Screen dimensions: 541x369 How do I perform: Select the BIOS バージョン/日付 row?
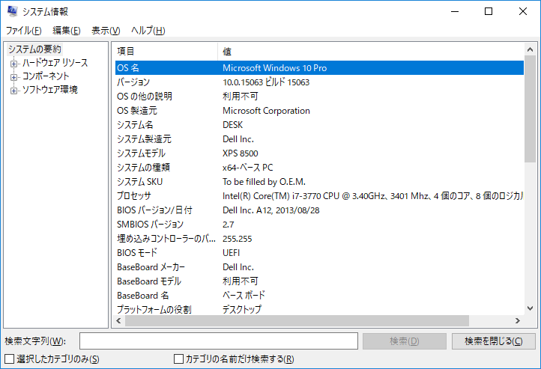(x=319, y=210)
